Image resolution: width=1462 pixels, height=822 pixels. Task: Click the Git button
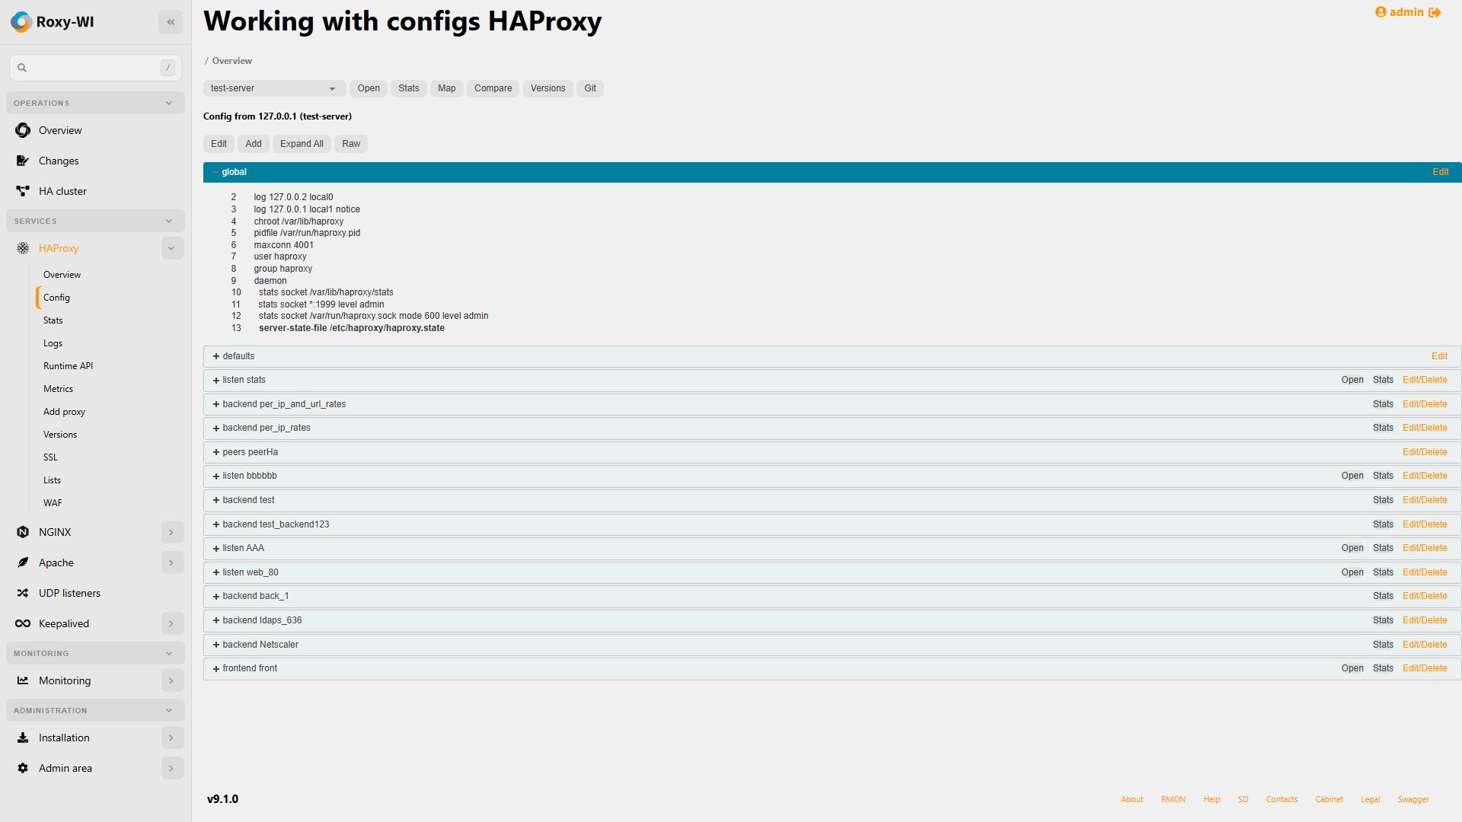(590, 88)
